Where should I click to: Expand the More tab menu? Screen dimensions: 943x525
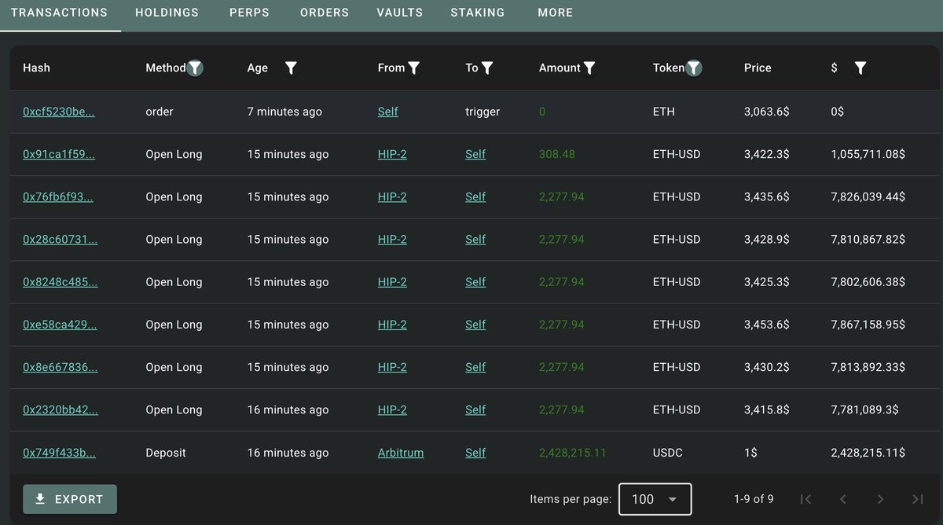click(556, 13)
